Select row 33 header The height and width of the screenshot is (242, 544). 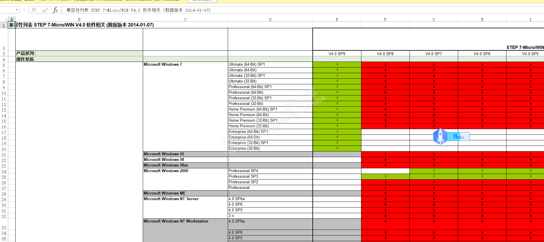point(4,224)
